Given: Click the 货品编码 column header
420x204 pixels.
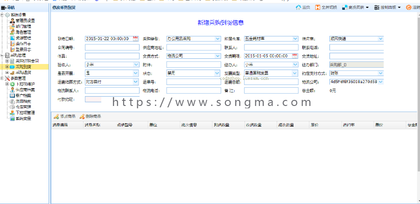Looking at the screenshot, I should point(67,125).
